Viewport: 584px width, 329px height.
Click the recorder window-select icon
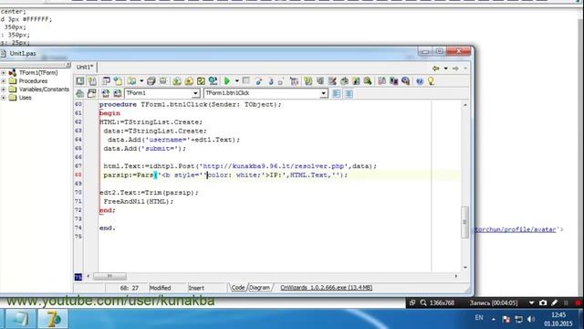point(412,302)
